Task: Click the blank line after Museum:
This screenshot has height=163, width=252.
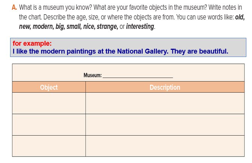Action: 137,75
